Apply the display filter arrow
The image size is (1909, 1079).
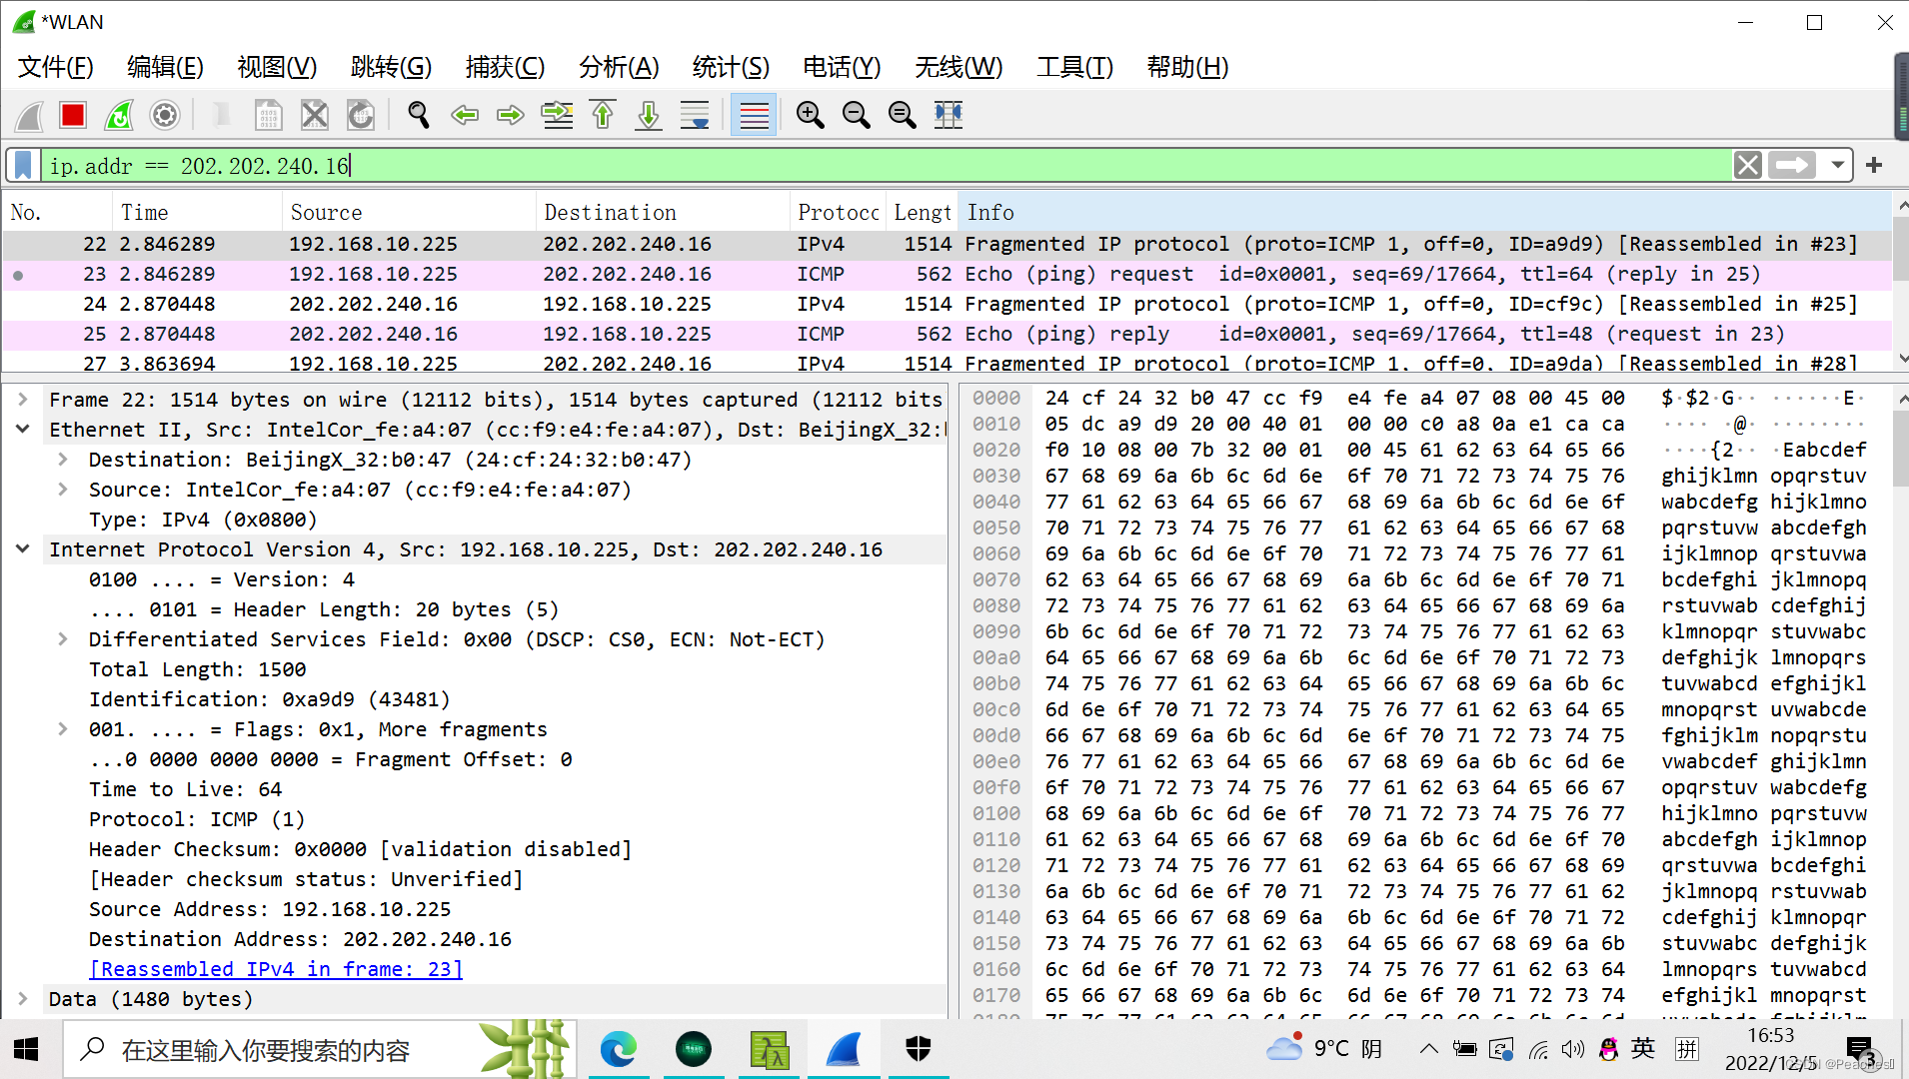1792,165
